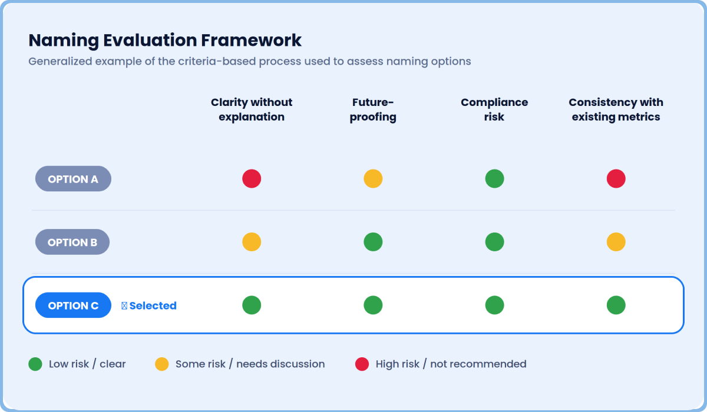The image size is (707, 412).
Task: Click Option A's yellow Future-proofing dot
Action: point(373,178)
